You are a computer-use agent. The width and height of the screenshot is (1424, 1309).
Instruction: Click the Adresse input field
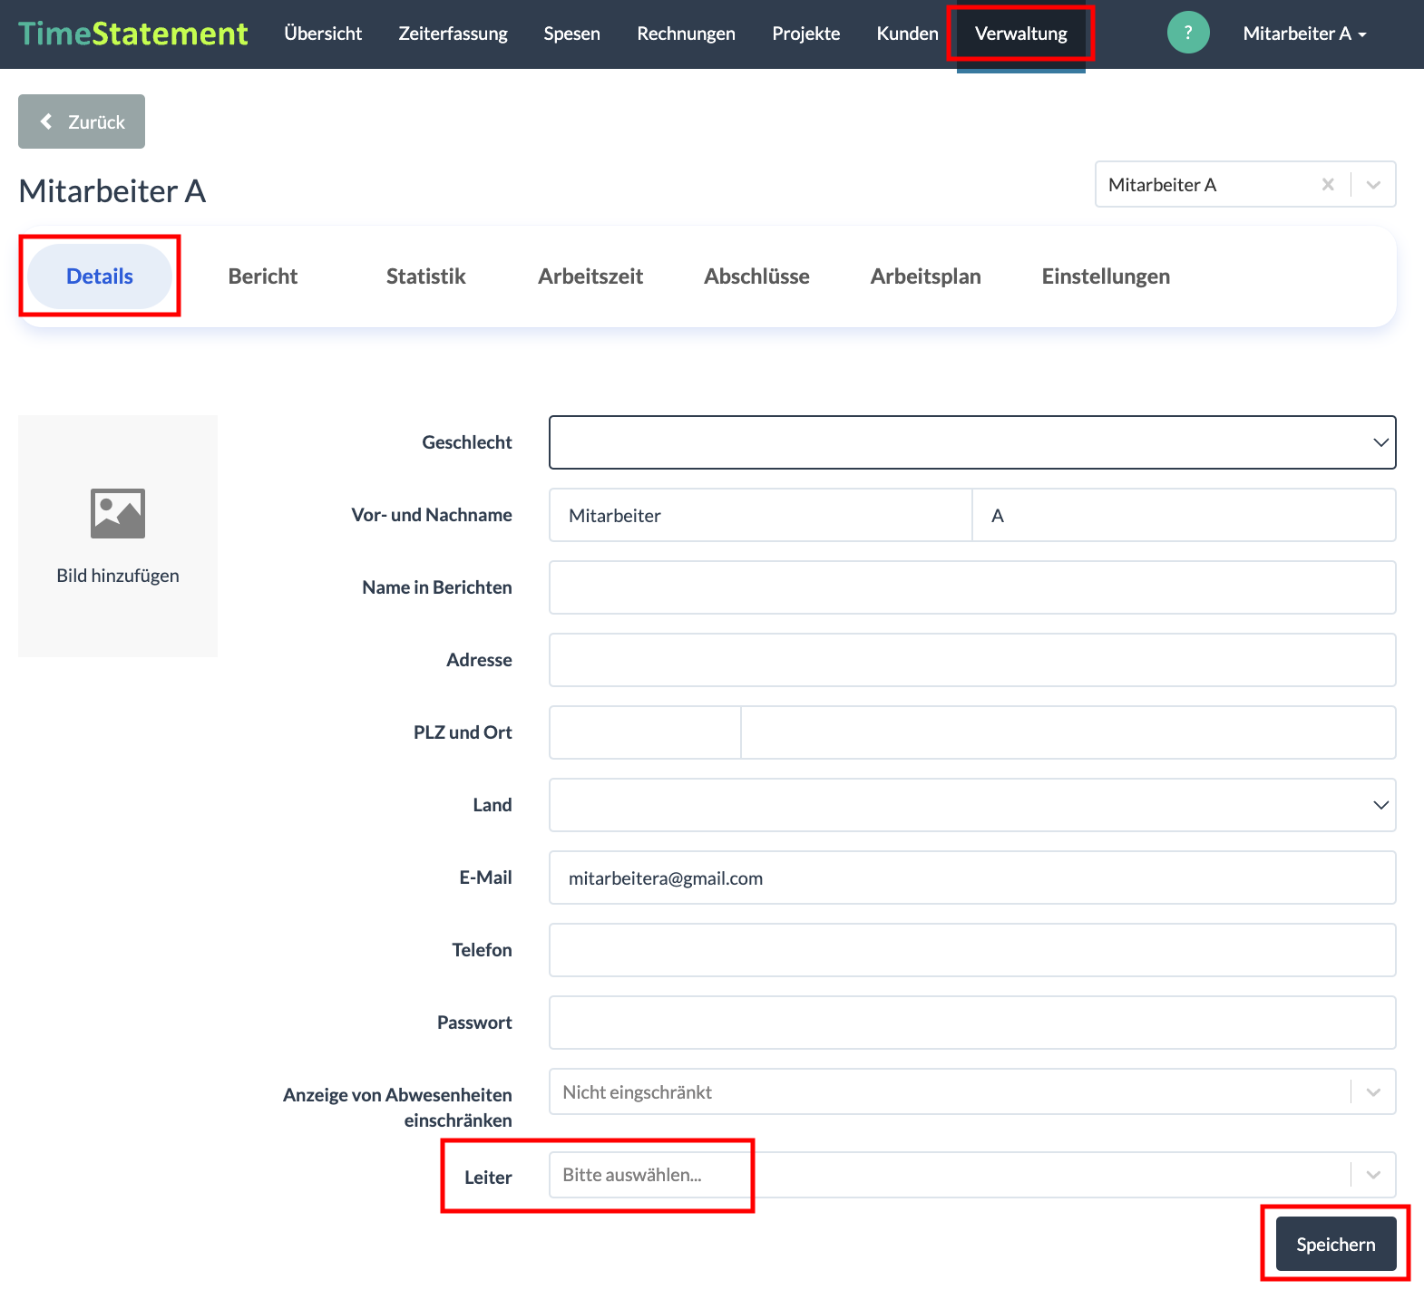972,660
